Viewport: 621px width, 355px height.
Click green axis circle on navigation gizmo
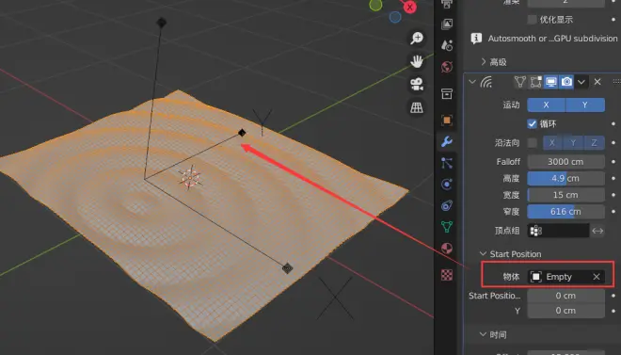point(375,5)
